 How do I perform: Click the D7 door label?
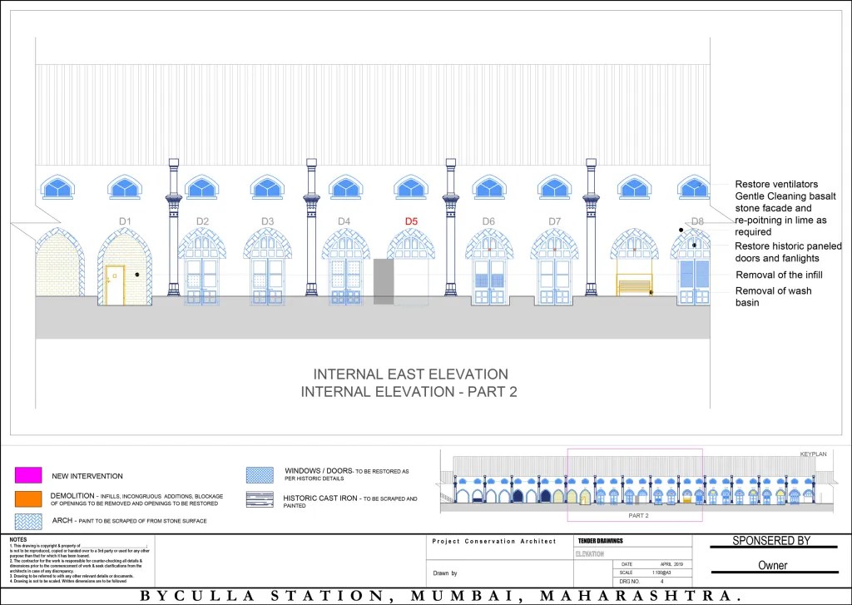click(555, 221)
